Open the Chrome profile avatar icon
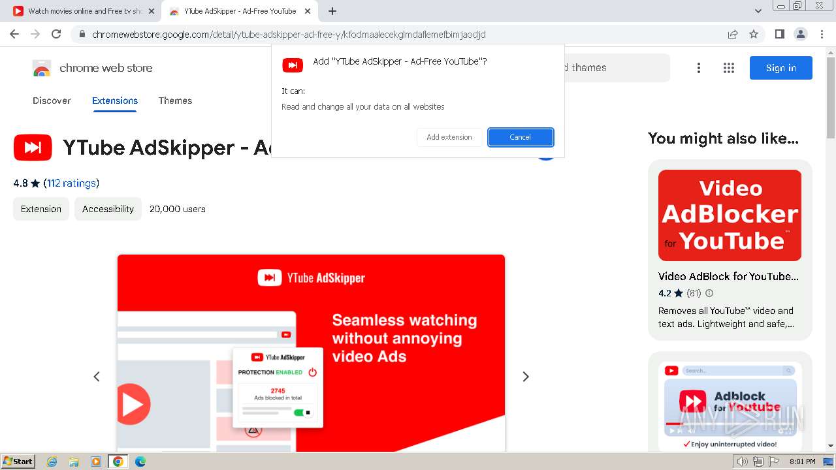The height and width of the screenshot is (470, 836). point(800,34)
